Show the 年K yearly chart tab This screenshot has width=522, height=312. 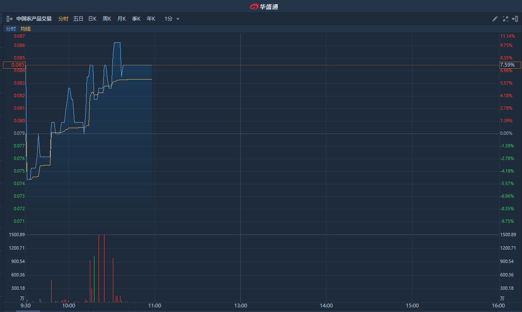[x=151, y=19]
